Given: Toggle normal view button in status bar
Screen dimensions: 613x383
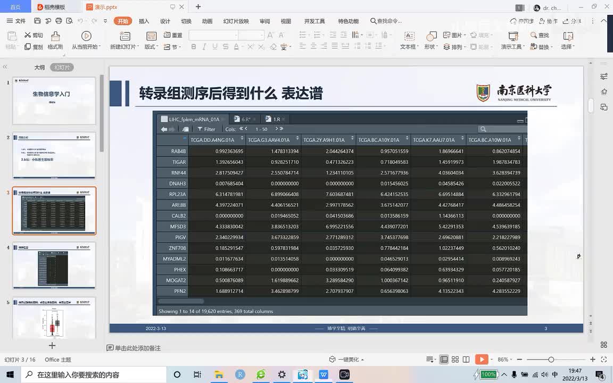Looking at the screenshot, I should point(444,360).
